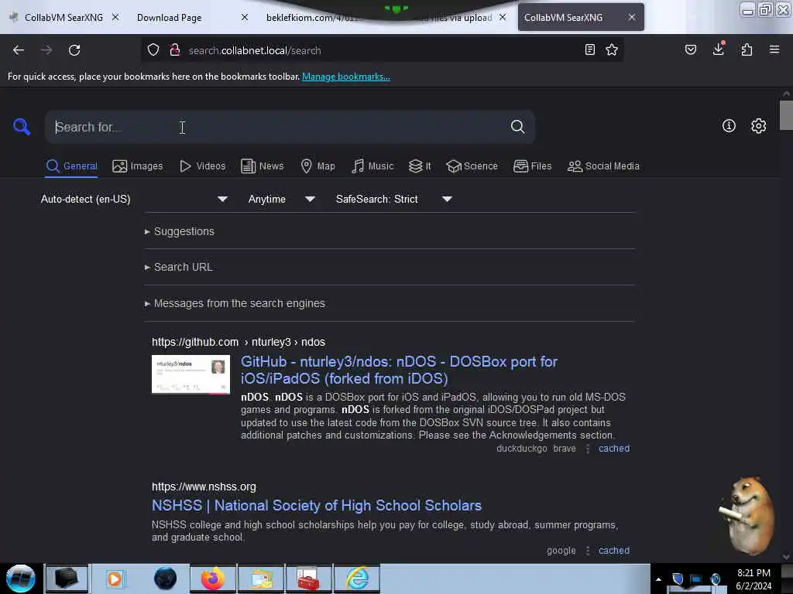Open cached link for ndos result
Viewport: 793px width, 594px height.
coord(613,449)
